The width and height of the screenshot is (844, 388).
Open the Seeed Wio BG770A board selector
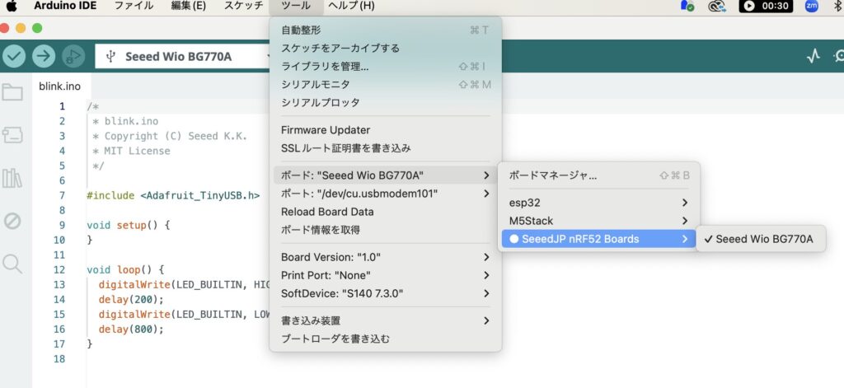point(183,57)
